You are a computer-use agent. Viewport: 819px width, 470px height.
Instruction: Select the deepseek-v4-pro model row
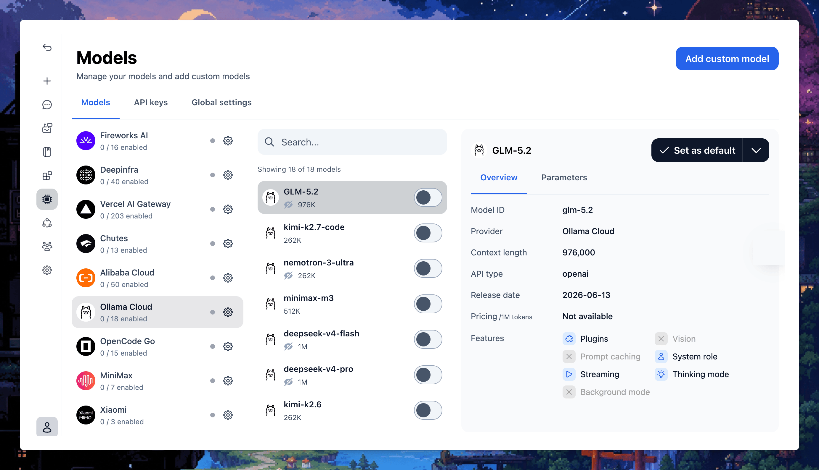352,375
